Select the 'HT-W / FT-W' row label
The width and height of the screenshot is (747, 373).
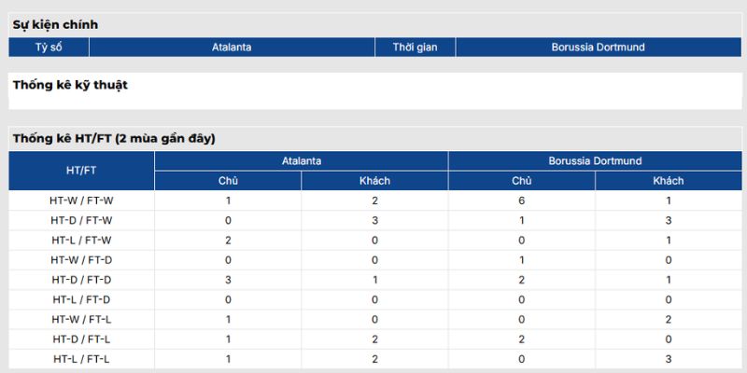81,200
